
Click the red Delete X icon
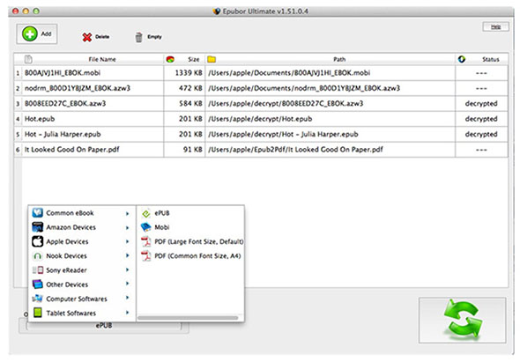point(87,37)
